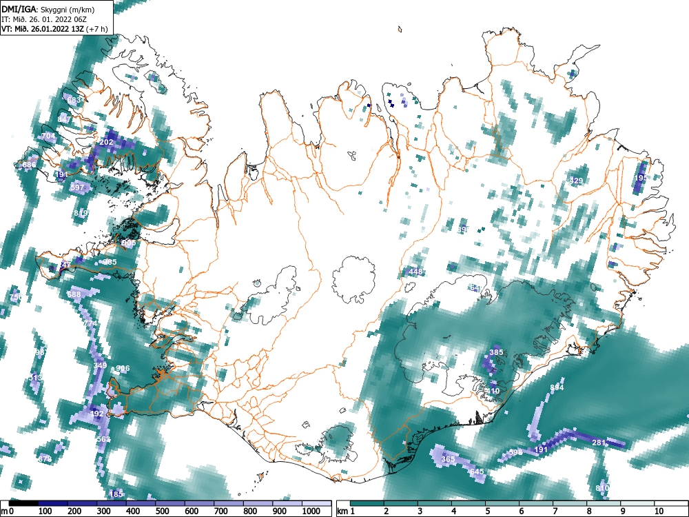Click the '5' tick label on the km legend
689x517 pixels.
(x=487, y=511)
